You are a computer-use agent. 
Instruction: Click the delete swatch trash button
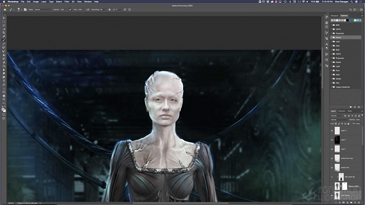[x=359, y=107]
